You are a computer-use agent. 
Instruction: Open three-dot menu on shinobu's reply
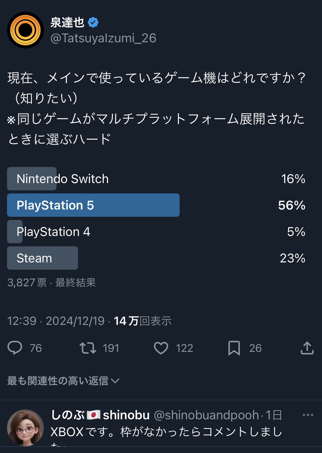point(308,415)
